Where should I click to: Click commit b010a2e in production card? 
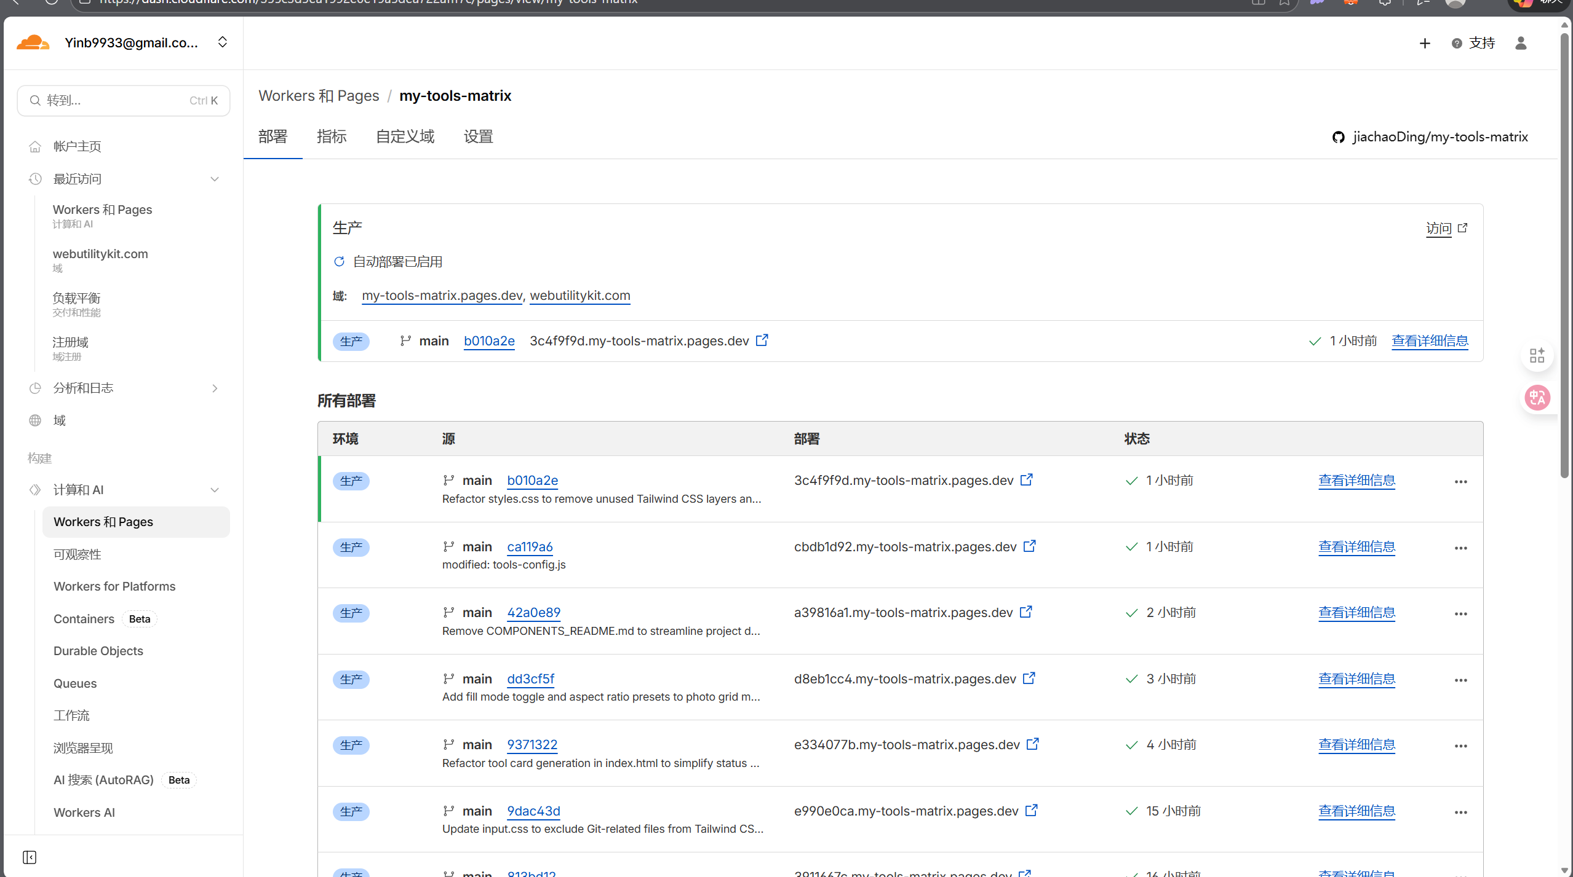[x=489, y=341]
